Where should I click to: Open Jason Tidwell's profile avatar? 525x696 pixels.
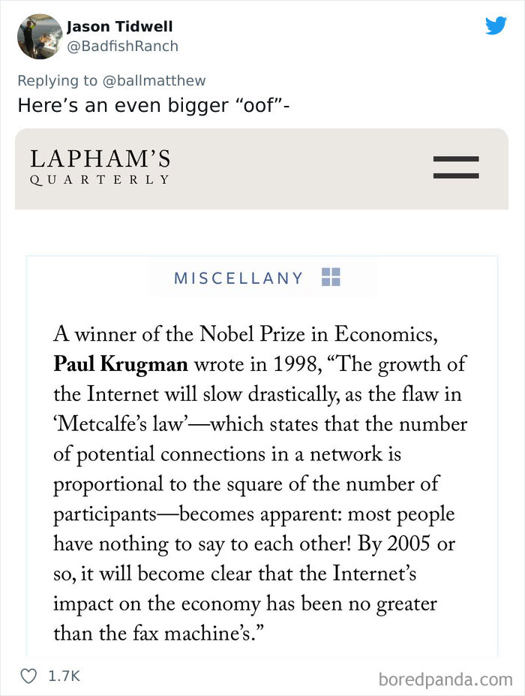[x=39, y=36]
